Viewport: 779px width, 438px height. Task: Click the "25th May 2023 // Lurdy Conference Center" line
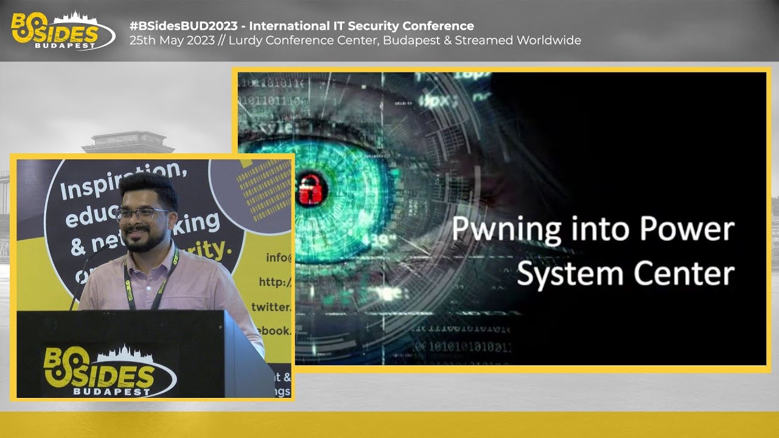pyautogui.click(x=355, y=41)
